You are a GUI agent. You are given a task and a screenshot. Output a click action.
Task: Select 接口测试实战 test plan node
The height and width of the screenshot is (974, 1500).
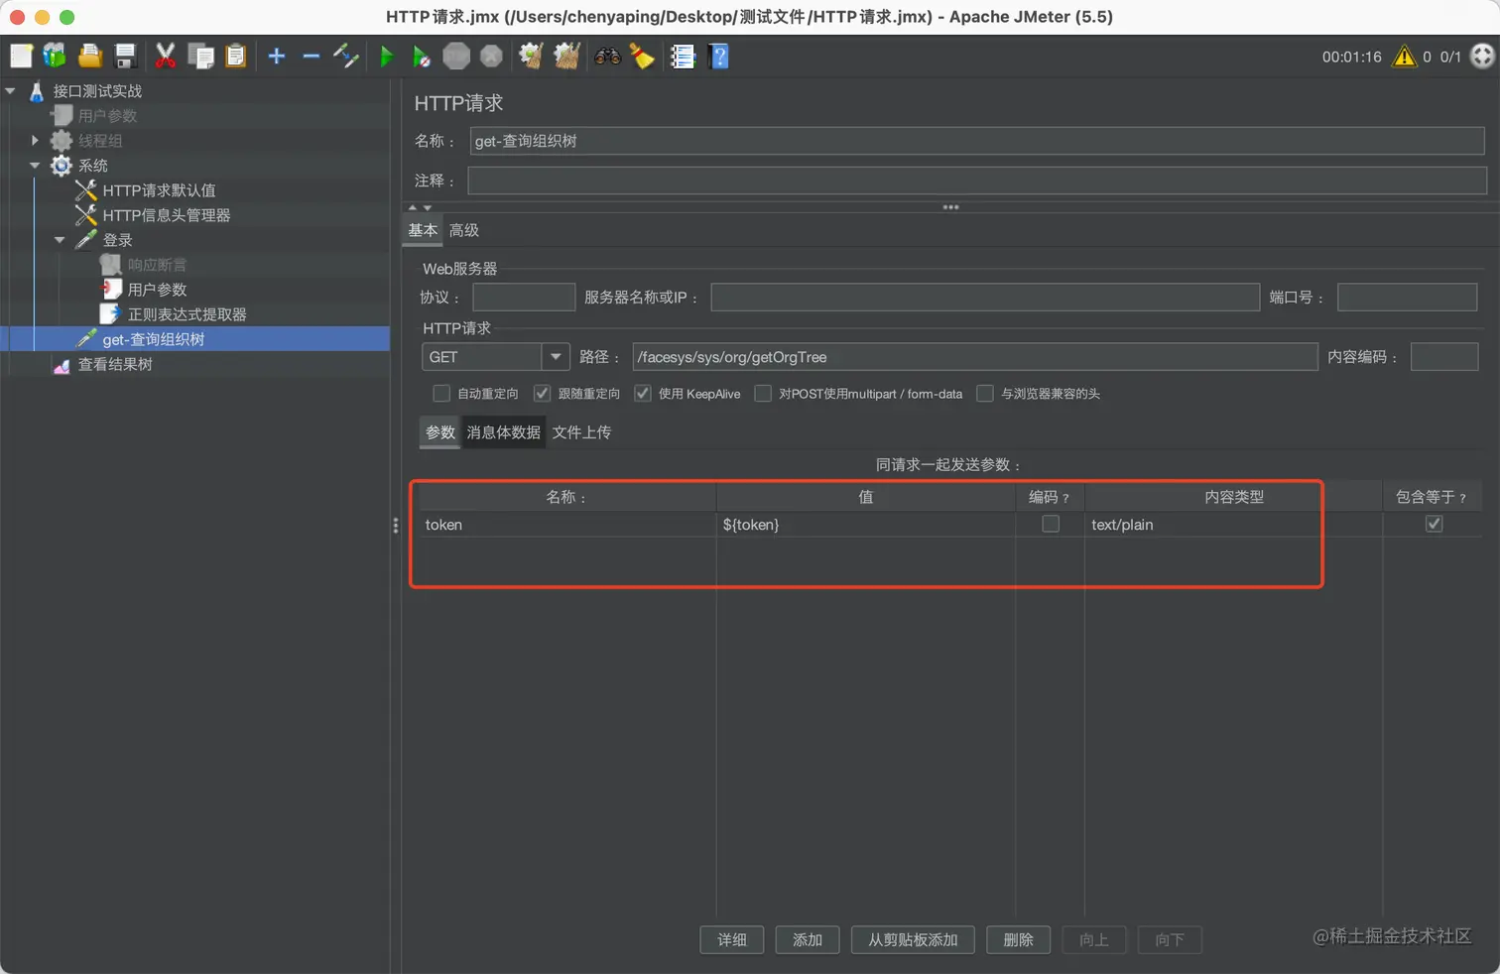(97, 91)
